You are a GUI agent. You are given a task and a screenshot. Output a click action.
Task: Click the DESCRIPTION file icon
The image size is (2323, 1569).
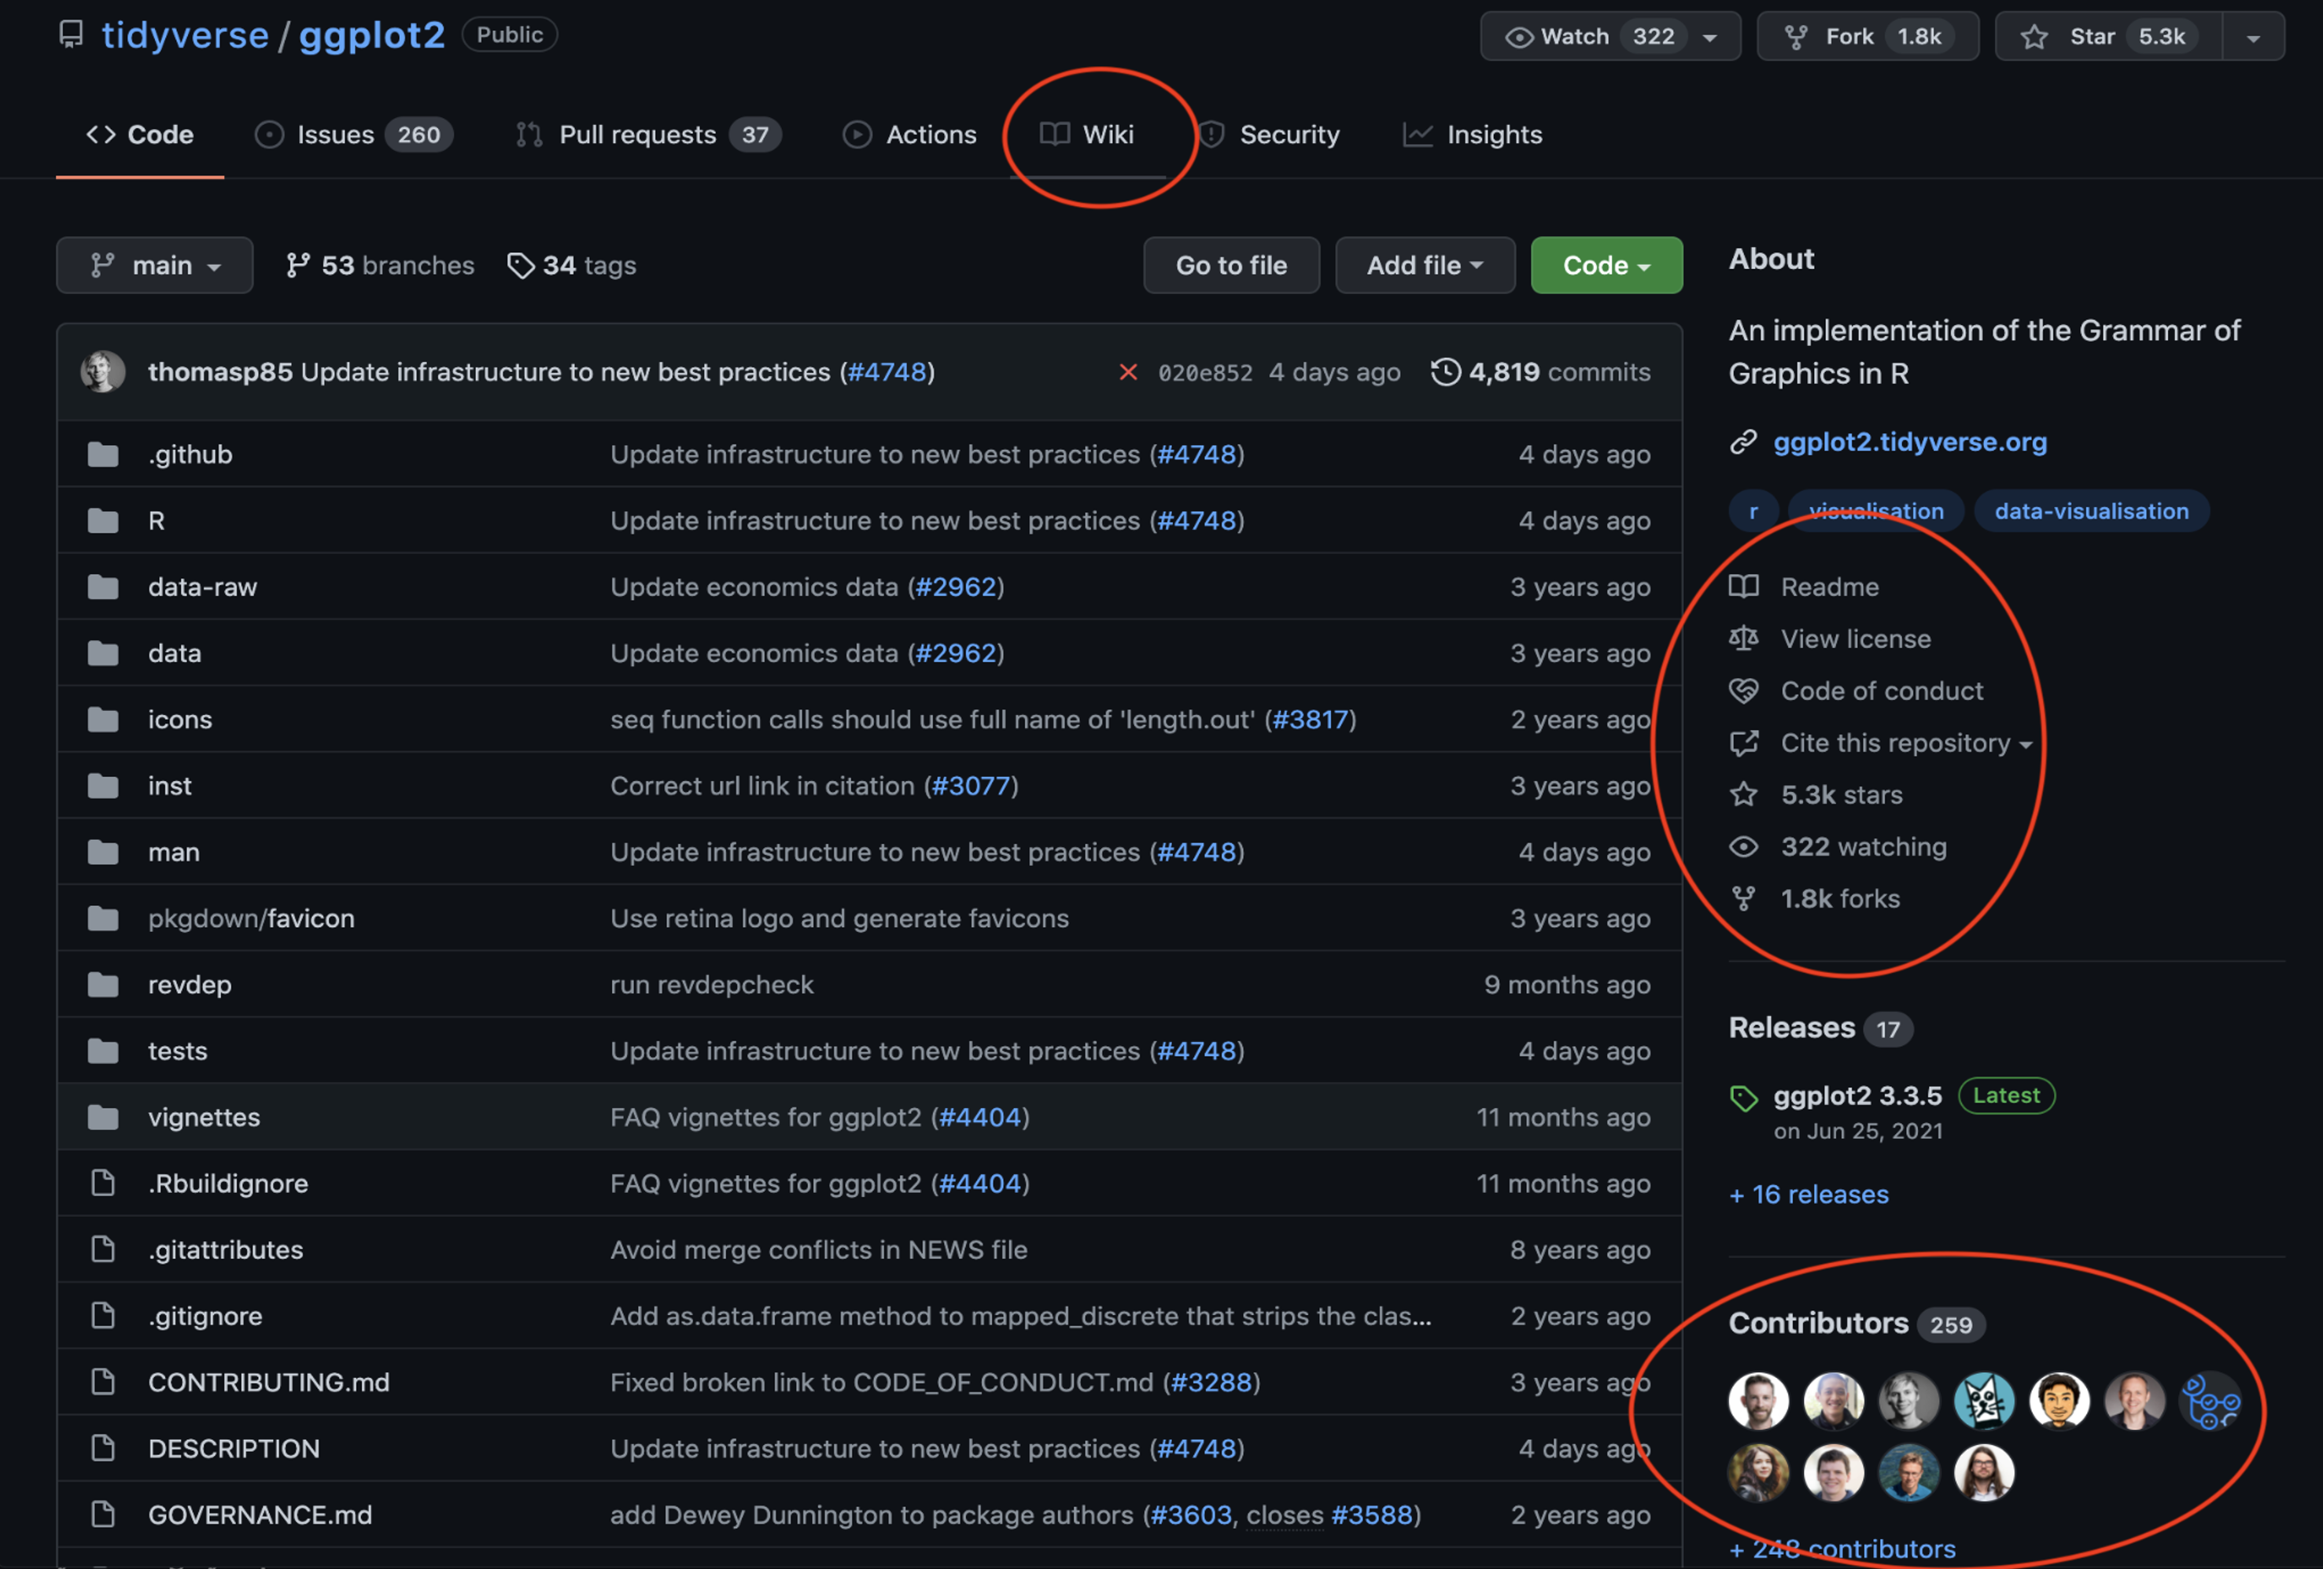click(102, 1449)
